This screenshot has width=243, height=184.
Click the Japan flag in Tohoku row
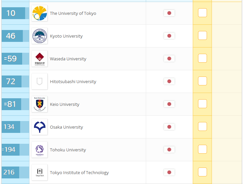coord(169,149)
